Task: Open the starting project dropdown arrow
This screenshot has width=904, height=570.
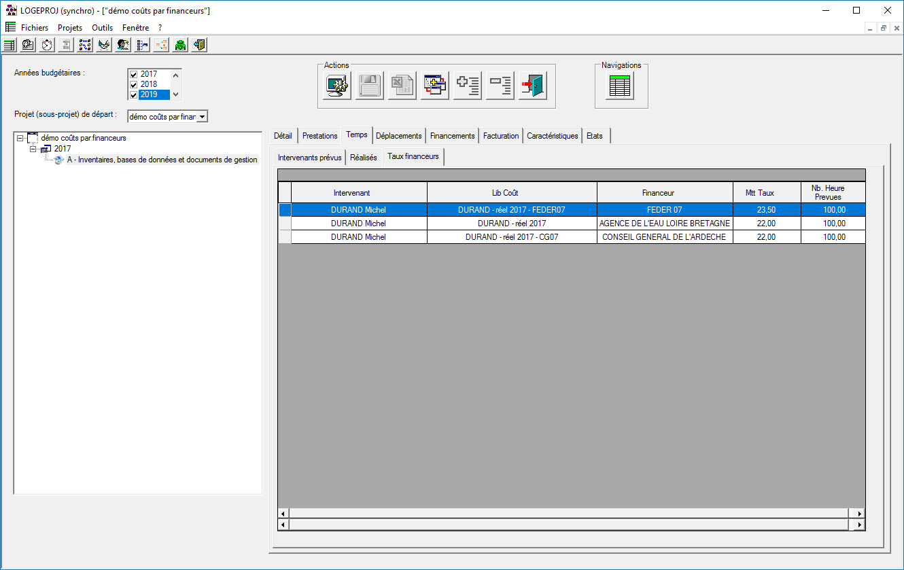Action: click(202, 116)
